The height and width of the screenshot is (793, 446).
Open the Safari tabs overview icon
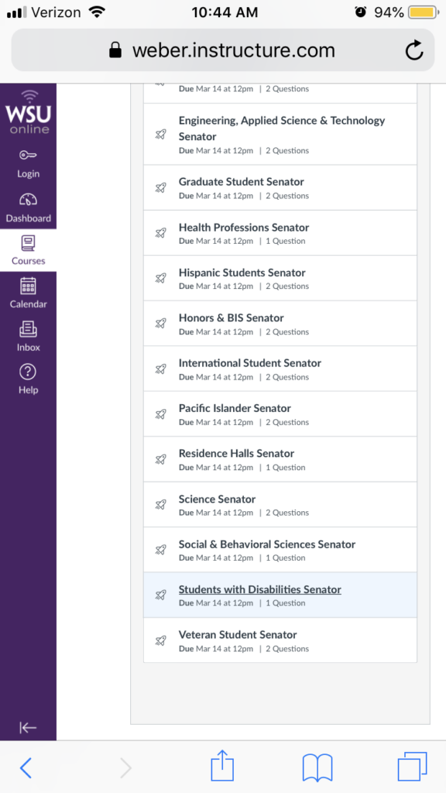pyautogui.click(x=412, y=767)
